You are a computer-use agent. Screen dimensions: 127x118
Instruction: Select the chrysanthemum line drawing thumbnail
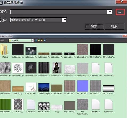point(18,68)
